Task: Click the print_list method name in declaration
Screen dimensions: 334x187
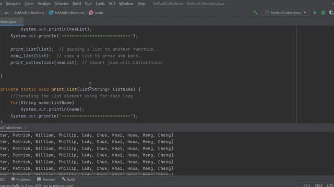Action: (64, 89)
